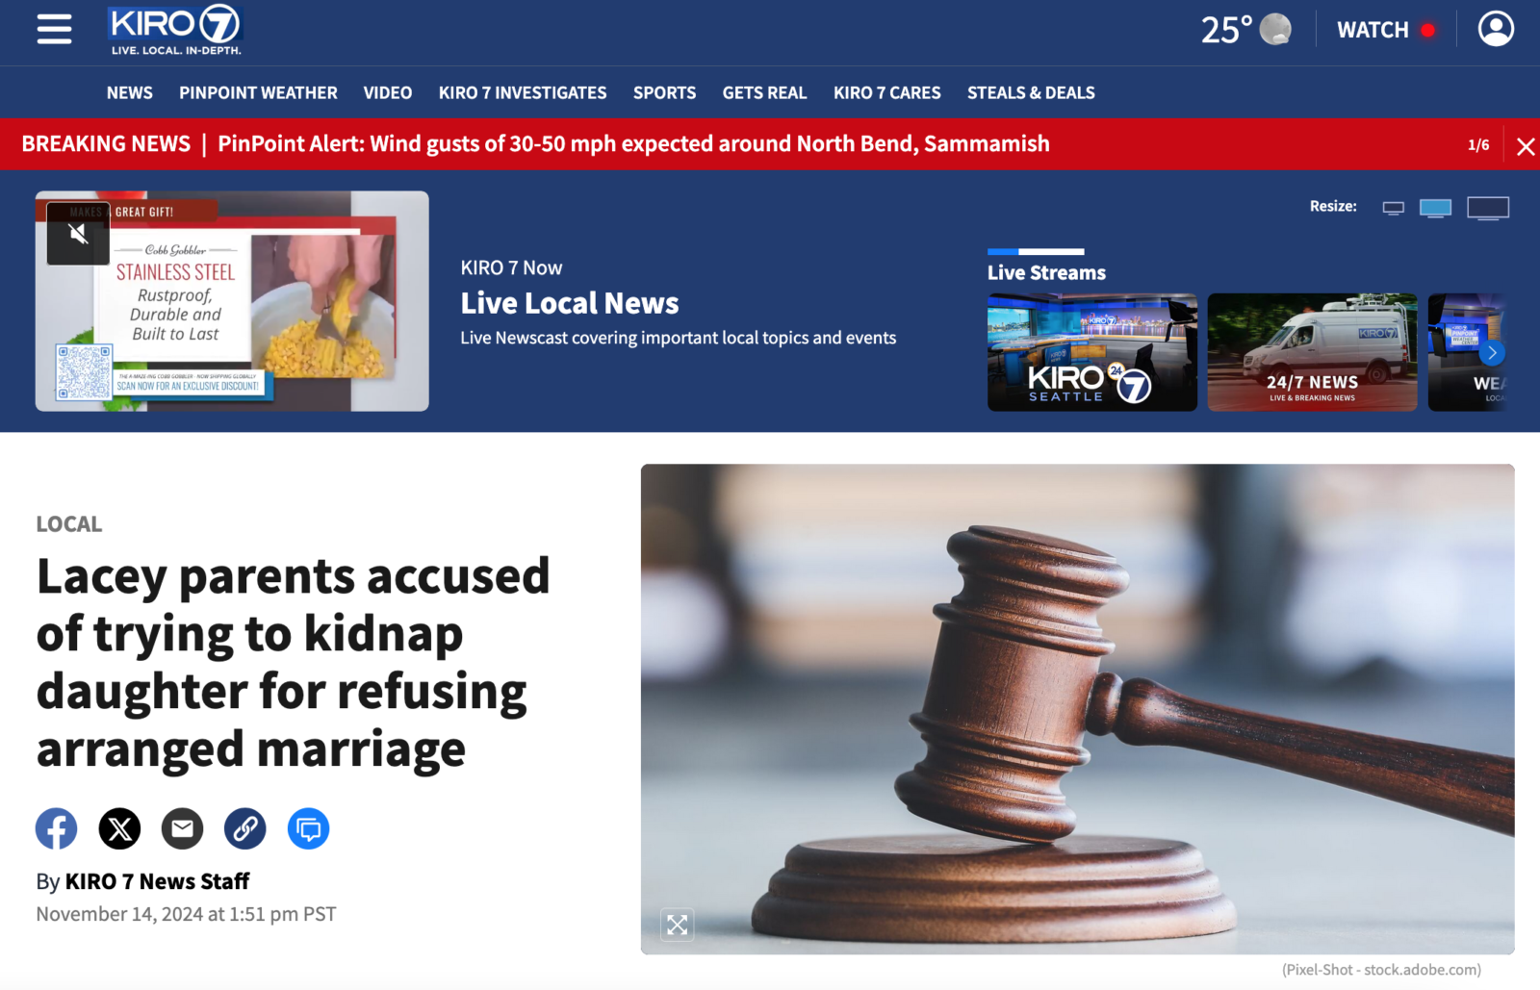Select the smallest video resize option
Screen dimensions: 1540x990
click(x=1394, y=207)
